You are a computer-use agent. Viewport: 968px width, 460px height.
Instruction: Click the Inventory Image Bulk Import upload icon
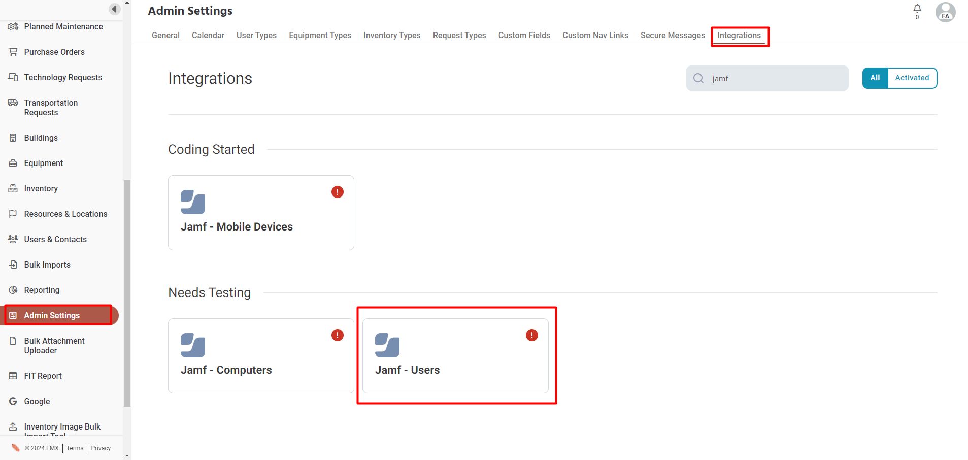coord(13,426)
